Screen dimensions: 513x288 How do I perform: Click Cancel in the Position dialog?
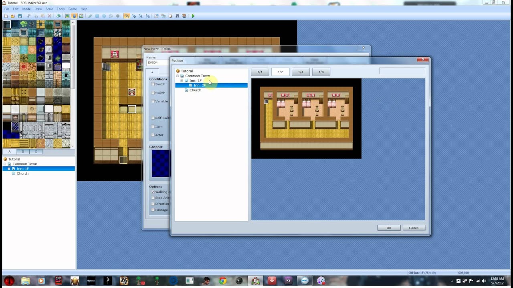pyautogui.click(x=414, y=228)
